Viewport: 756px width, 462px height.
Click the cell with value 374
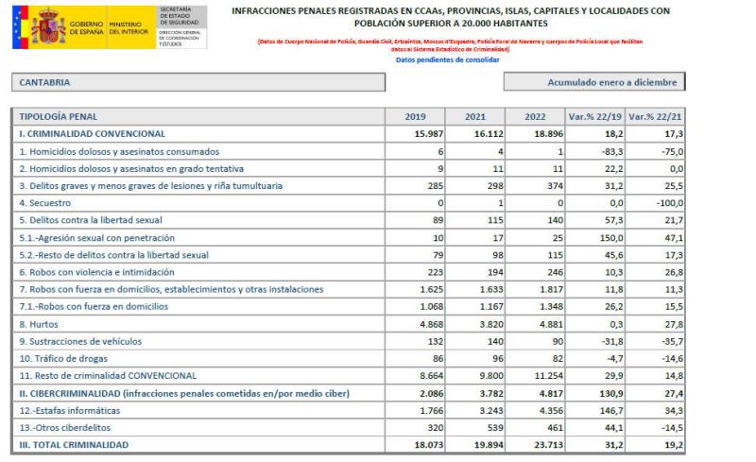[x=535, y=186]
